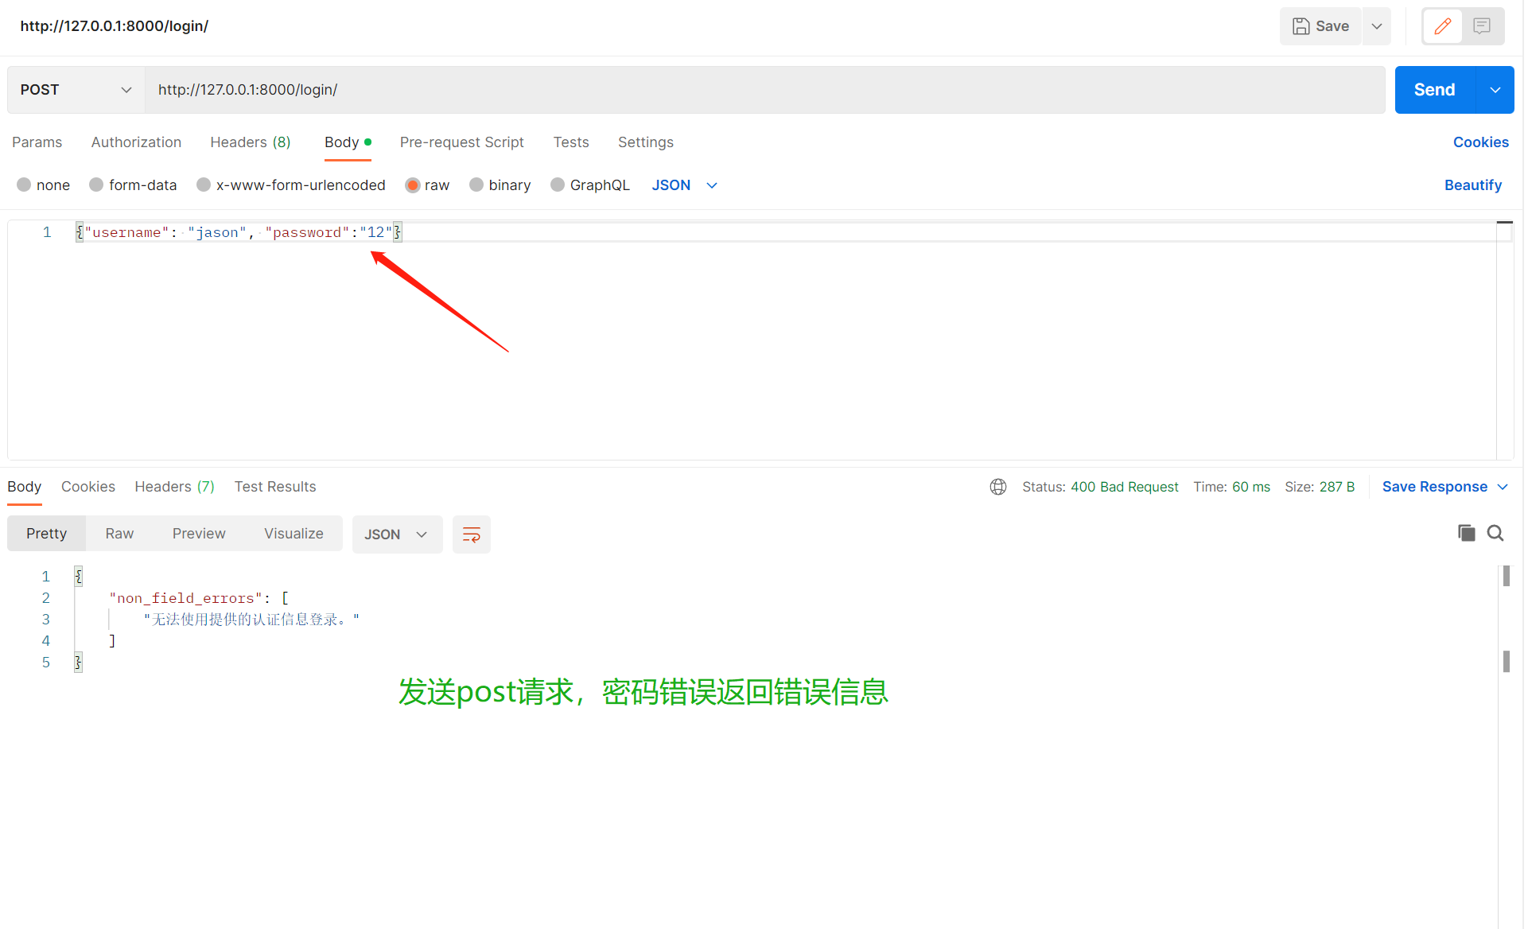Open the comments icon
The image size is (1528, 929).
coord(1481,26)
